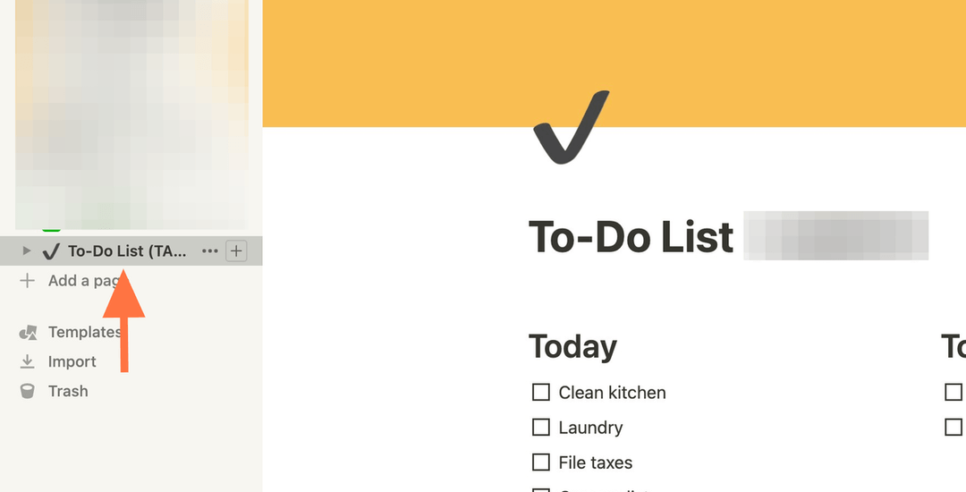Click the large checkmark page icon
966x492 pixels.
571,127
